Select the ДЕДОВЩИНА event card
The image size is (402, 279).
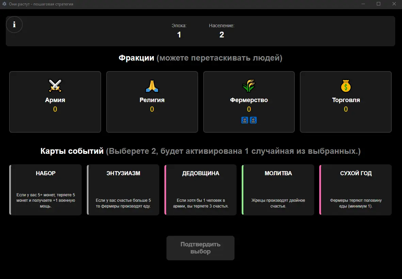point(201,190)
